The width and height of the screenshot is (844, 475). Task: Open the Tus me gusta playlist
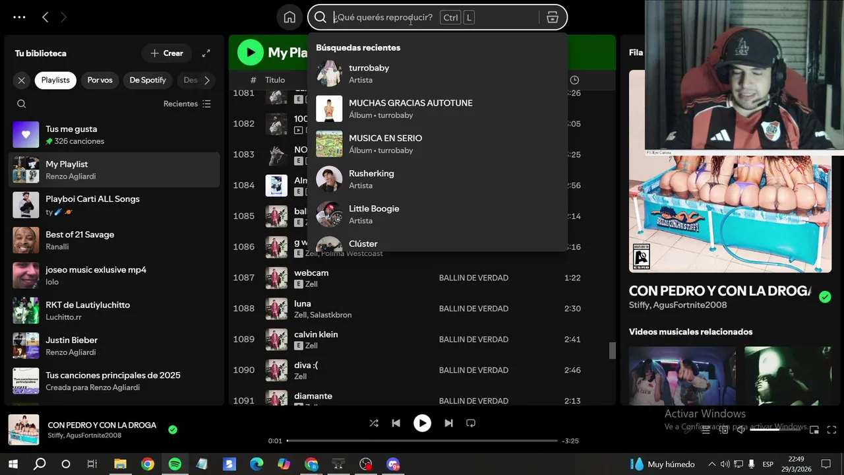(x=114, y=135)
